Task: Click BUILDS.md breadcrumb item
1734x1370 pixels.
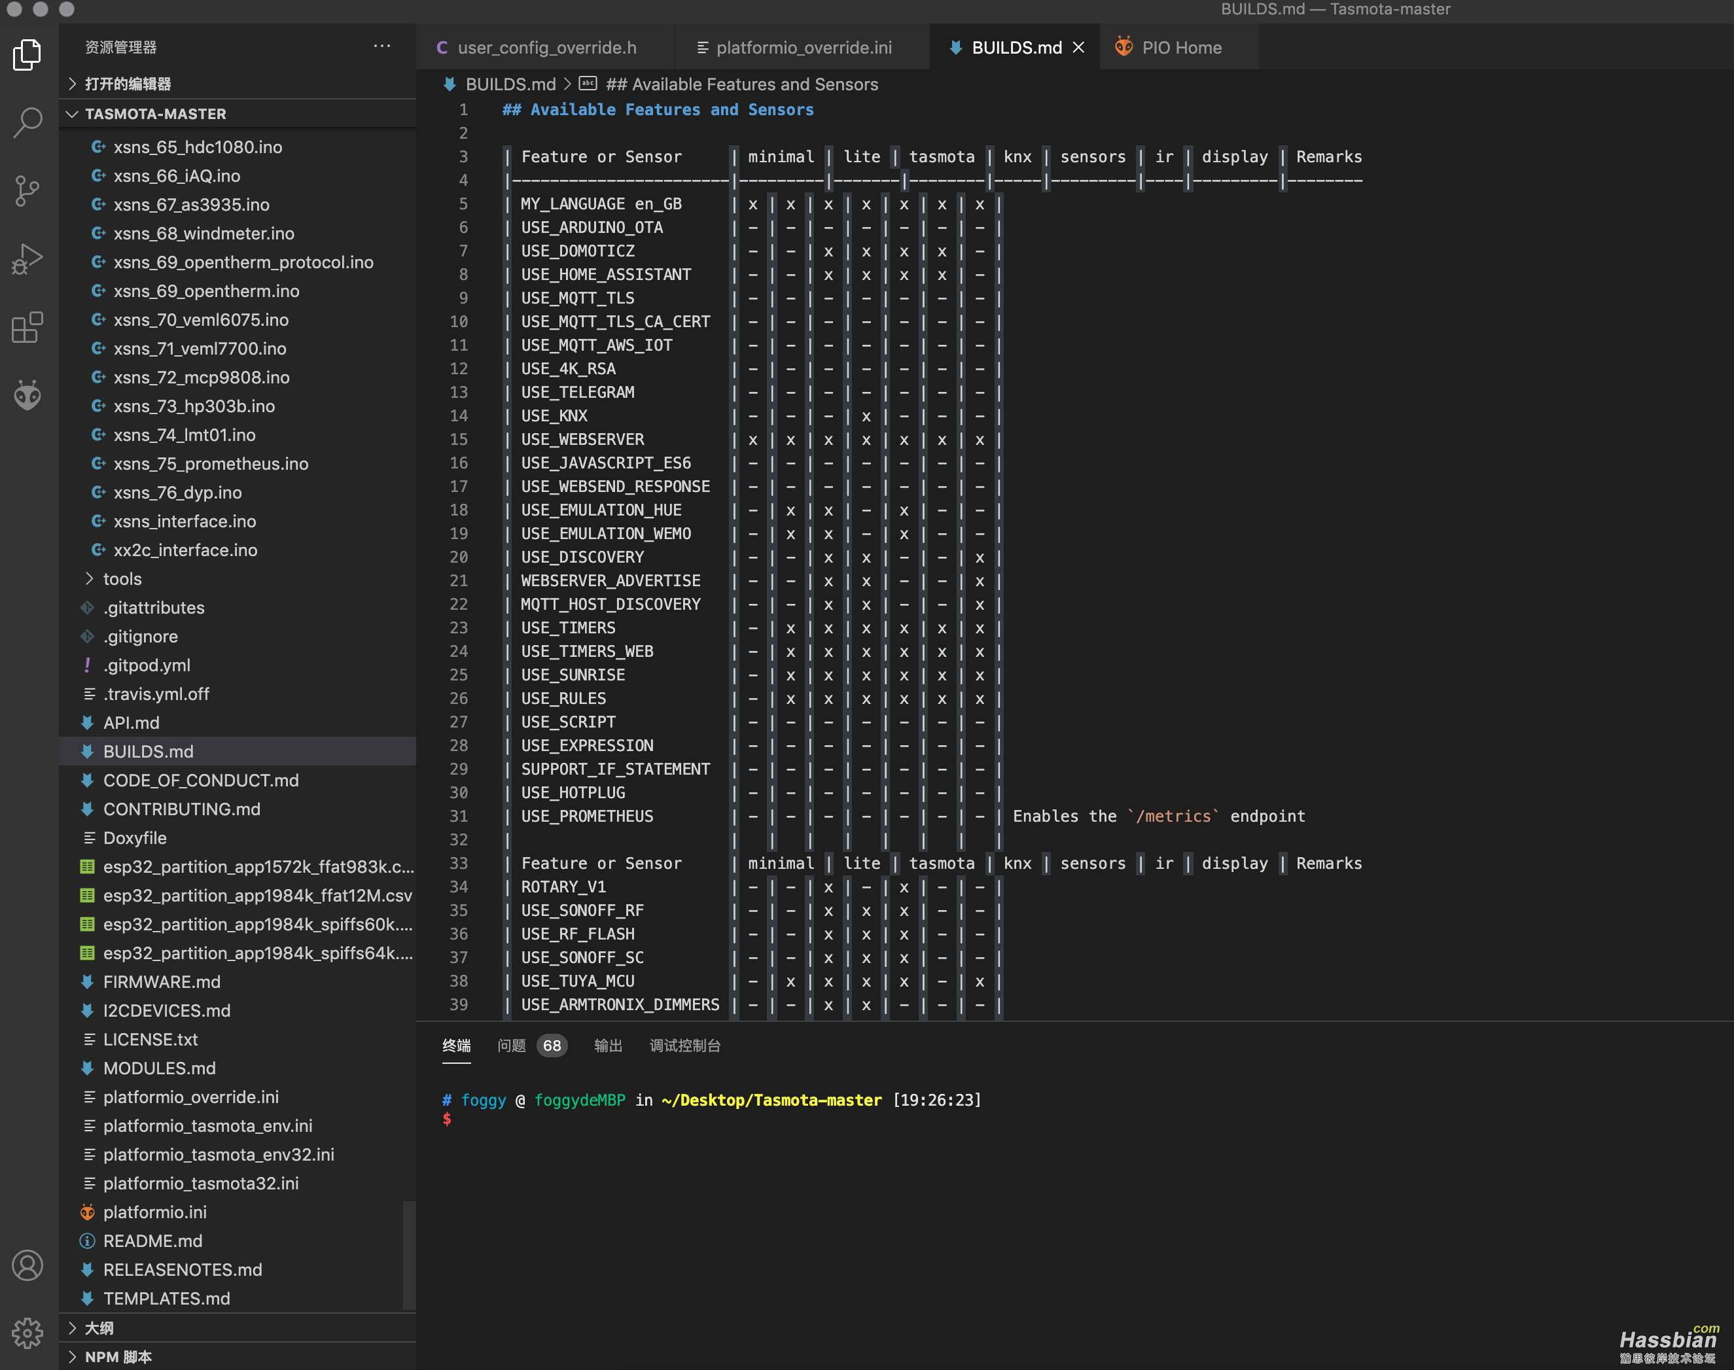Action: click(510, 84)
